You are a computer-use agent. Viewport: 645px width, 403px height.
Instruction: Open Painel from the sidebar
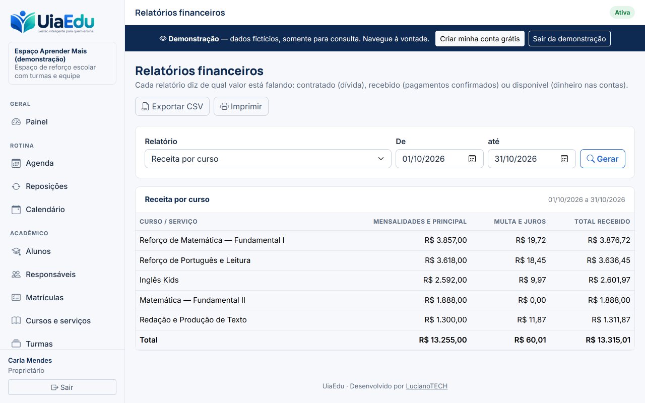(x=62, y=122)
